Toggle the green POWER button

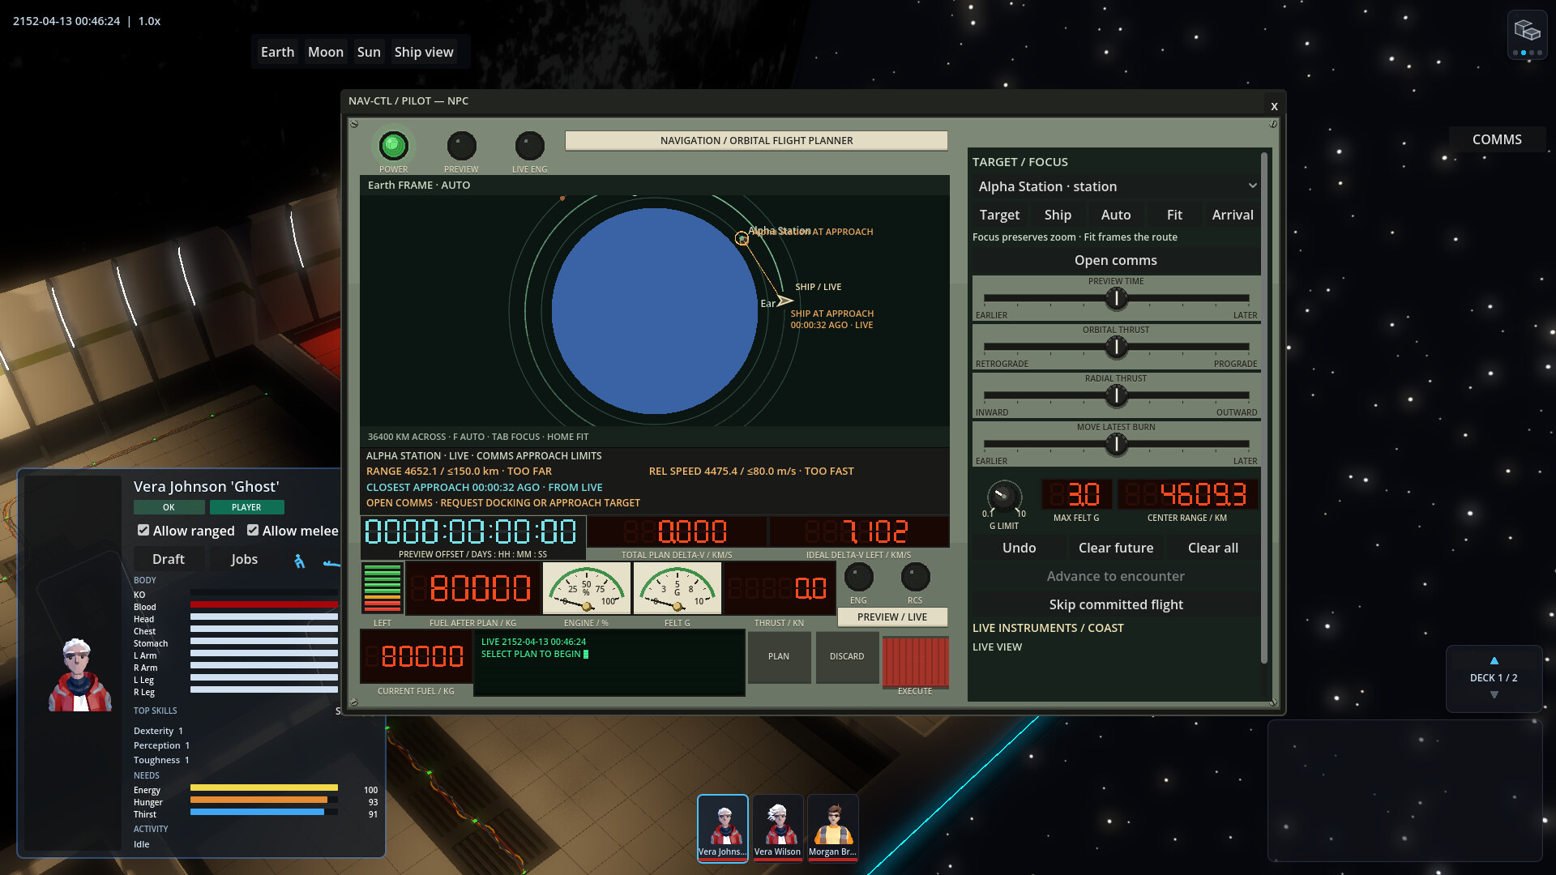(393, 146)
